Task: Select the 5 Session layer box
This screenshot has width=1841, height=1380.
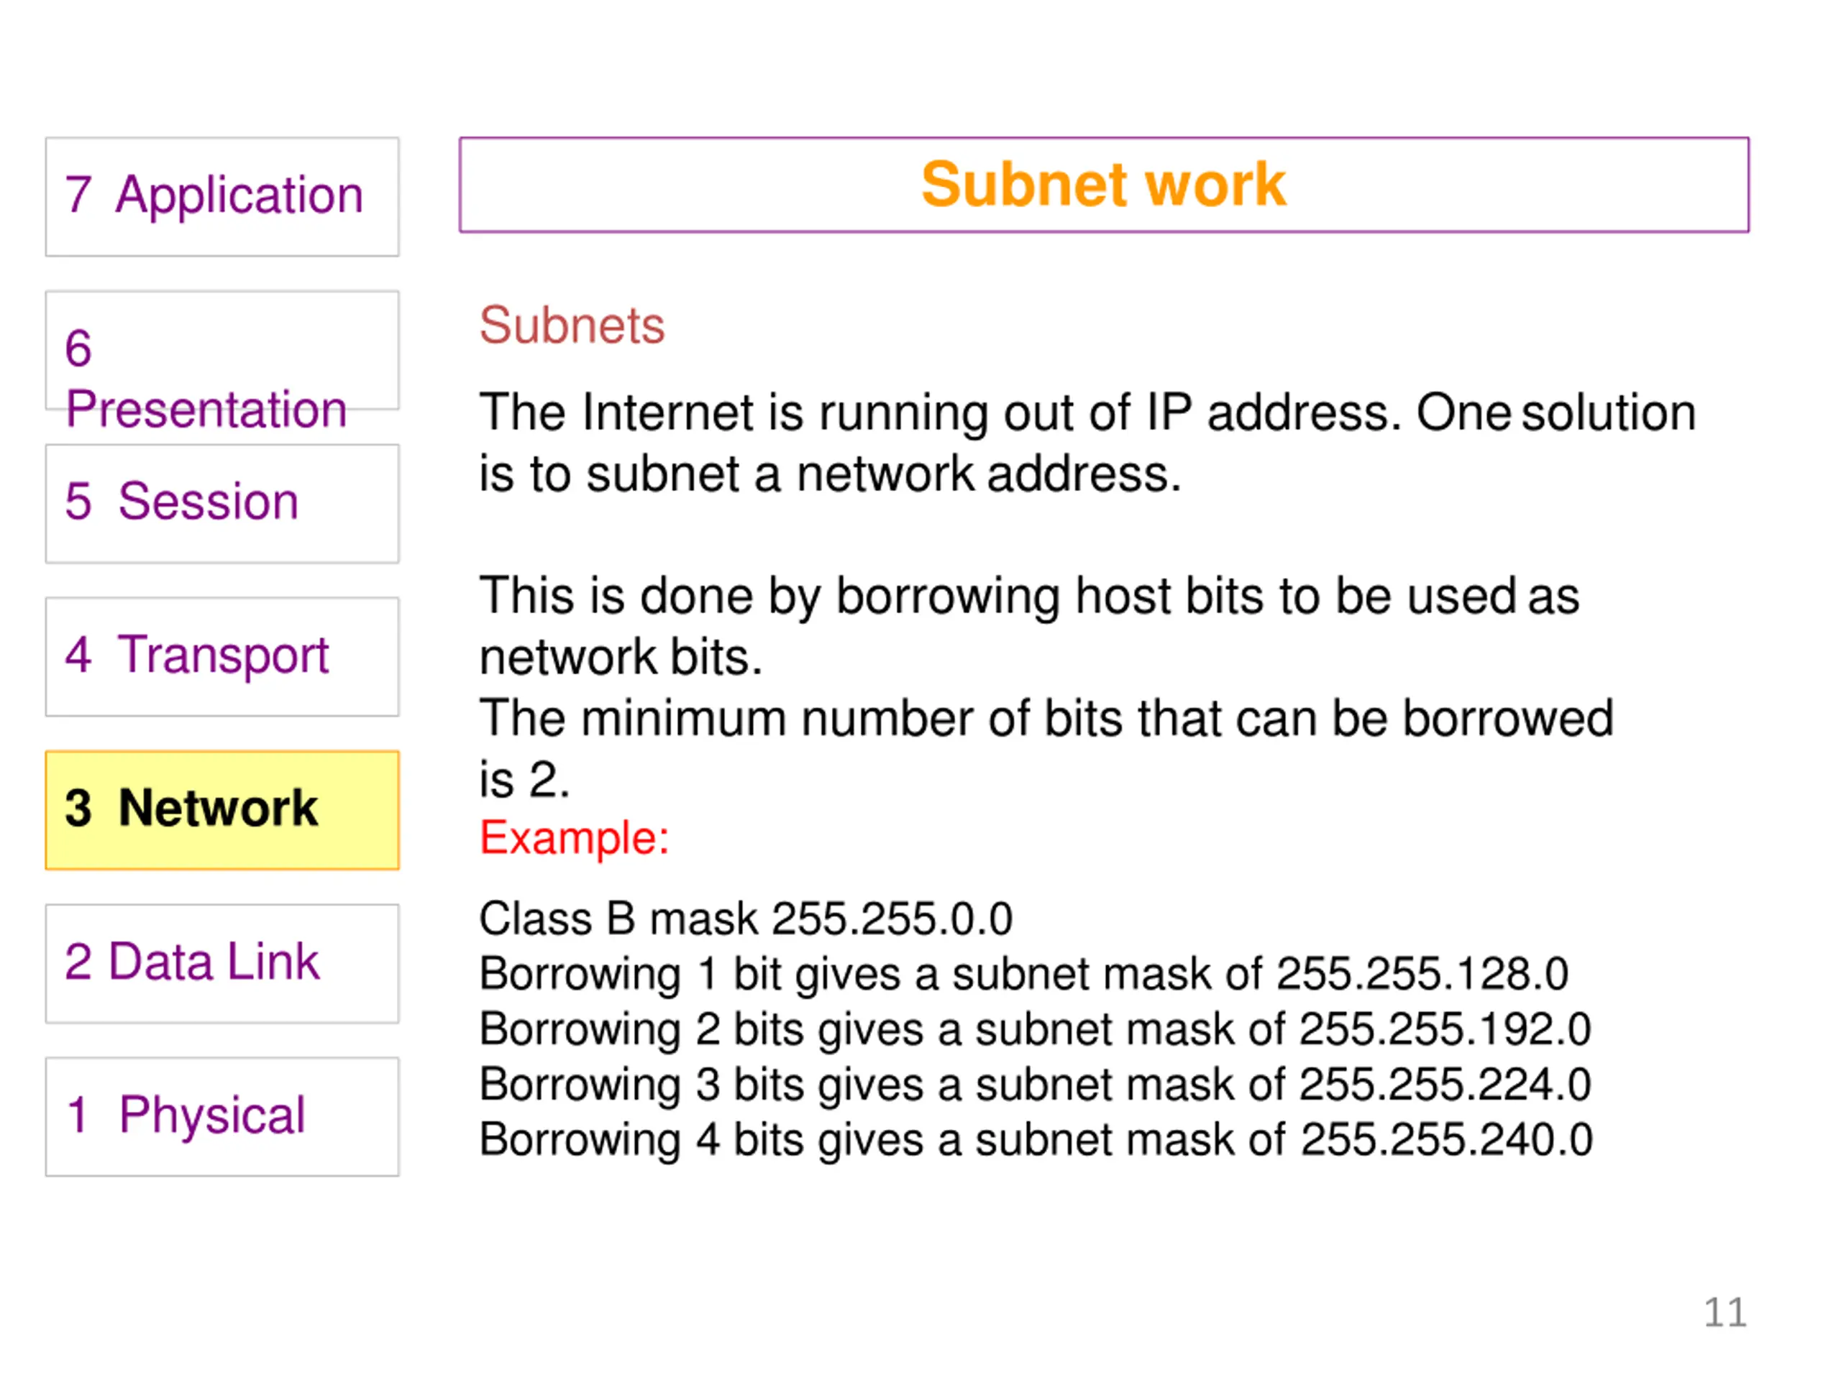Action: pos(222,503)
